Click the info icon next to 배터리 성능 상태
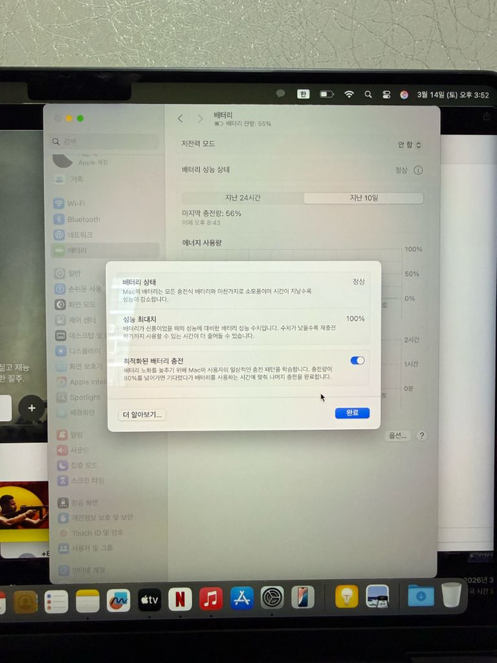497x663 pixels. (418, 170)
